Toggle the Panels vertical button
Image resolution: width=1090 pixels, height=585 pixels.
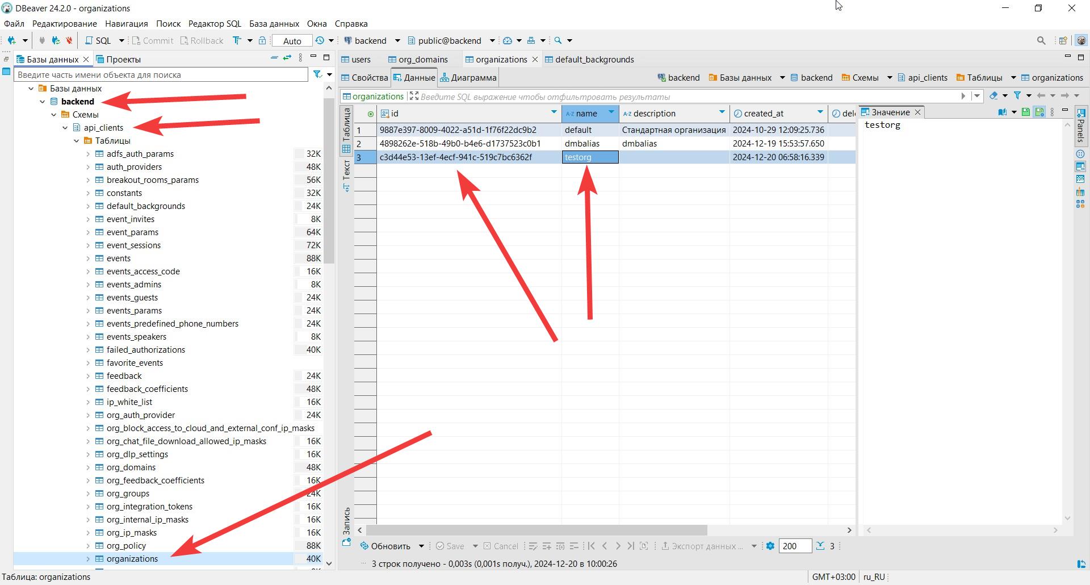[1080, 125]
